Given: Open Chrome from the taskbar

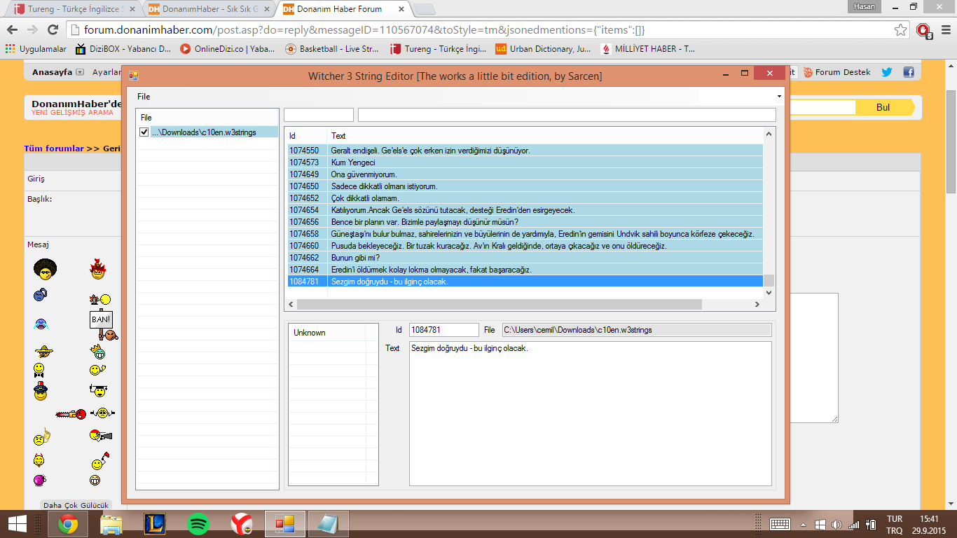Looking at the screenshot, I should coord(68,523).
